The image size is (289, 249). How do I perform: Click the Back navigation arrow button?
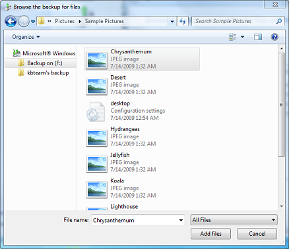[11, 22]
